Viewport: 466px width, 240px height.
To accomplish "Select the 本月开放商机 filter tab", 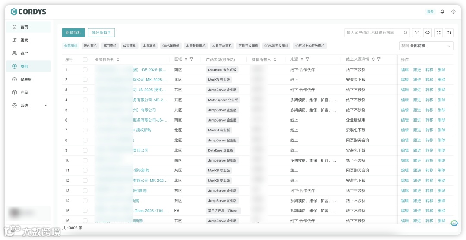I will [222, 46].
